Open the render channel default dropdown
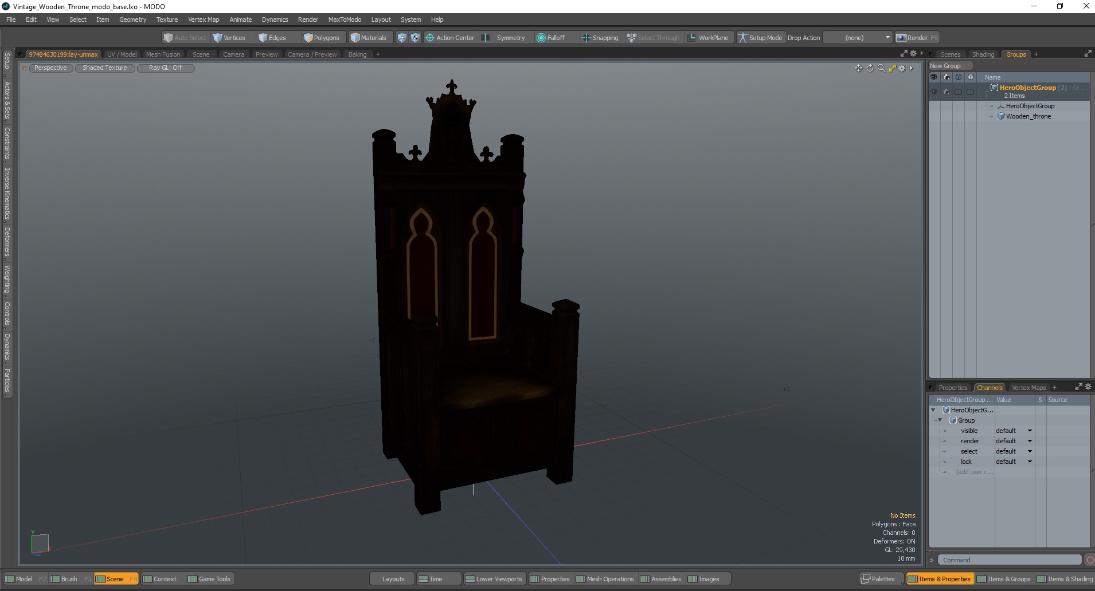The image size is (1095, 591). (1014, 441)
